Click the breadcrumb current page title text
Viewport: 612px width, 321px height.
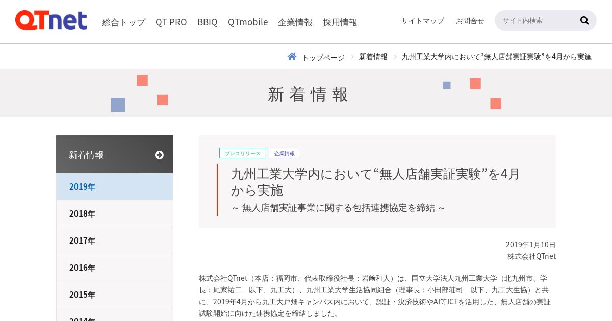(497, 57)
